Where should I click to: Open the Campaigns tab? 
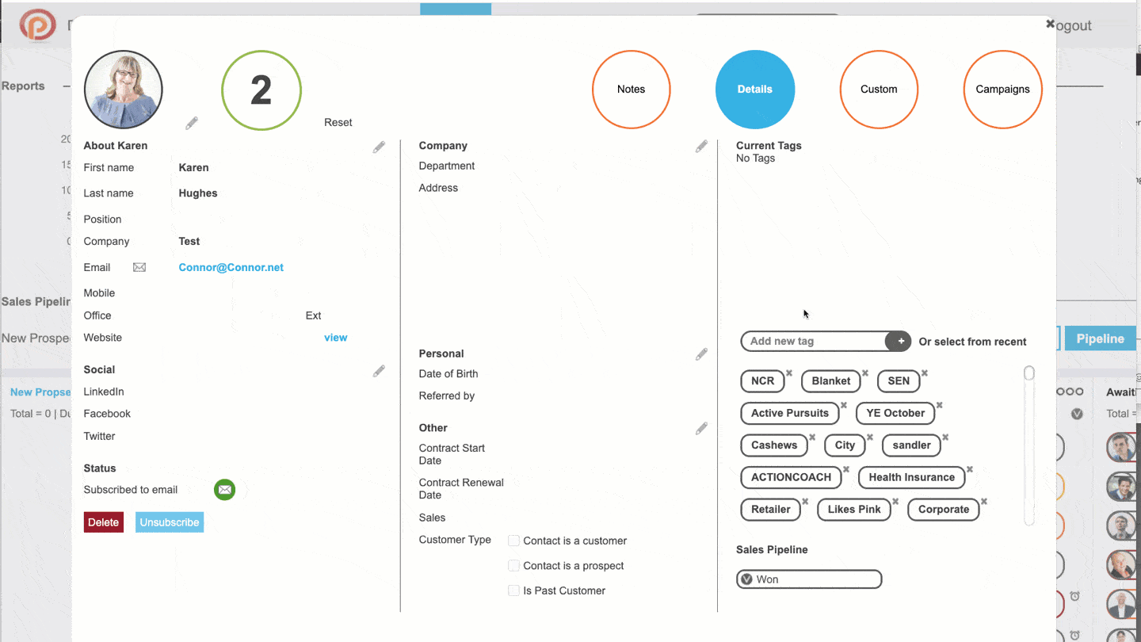click(1002, 90)
